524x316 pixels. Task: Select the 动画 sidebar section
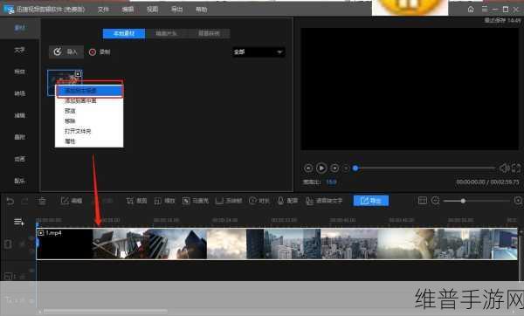pos(20,159)
